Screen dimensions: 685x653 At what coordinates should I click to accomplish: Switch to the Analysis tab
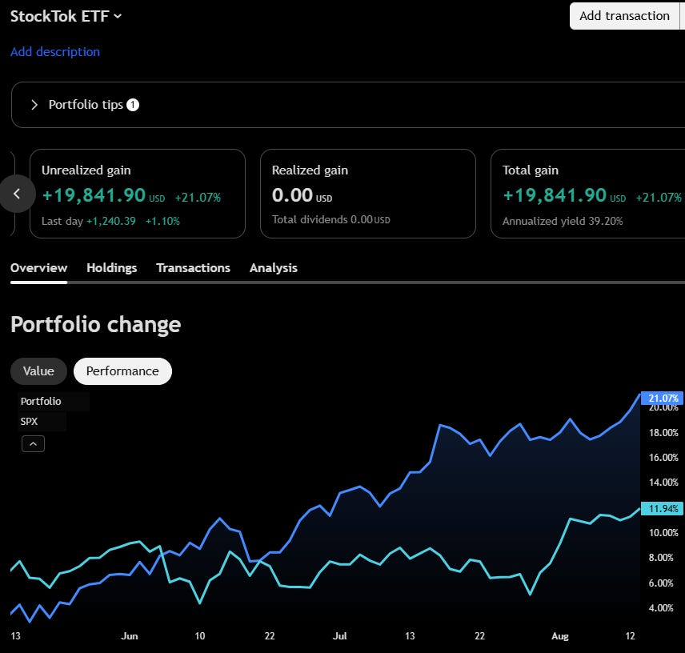point(274,268)
